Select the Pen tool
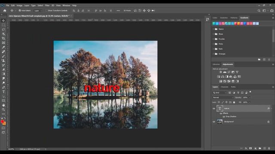The height and width of the screenshot is (154, 275). tap(3, 87)
